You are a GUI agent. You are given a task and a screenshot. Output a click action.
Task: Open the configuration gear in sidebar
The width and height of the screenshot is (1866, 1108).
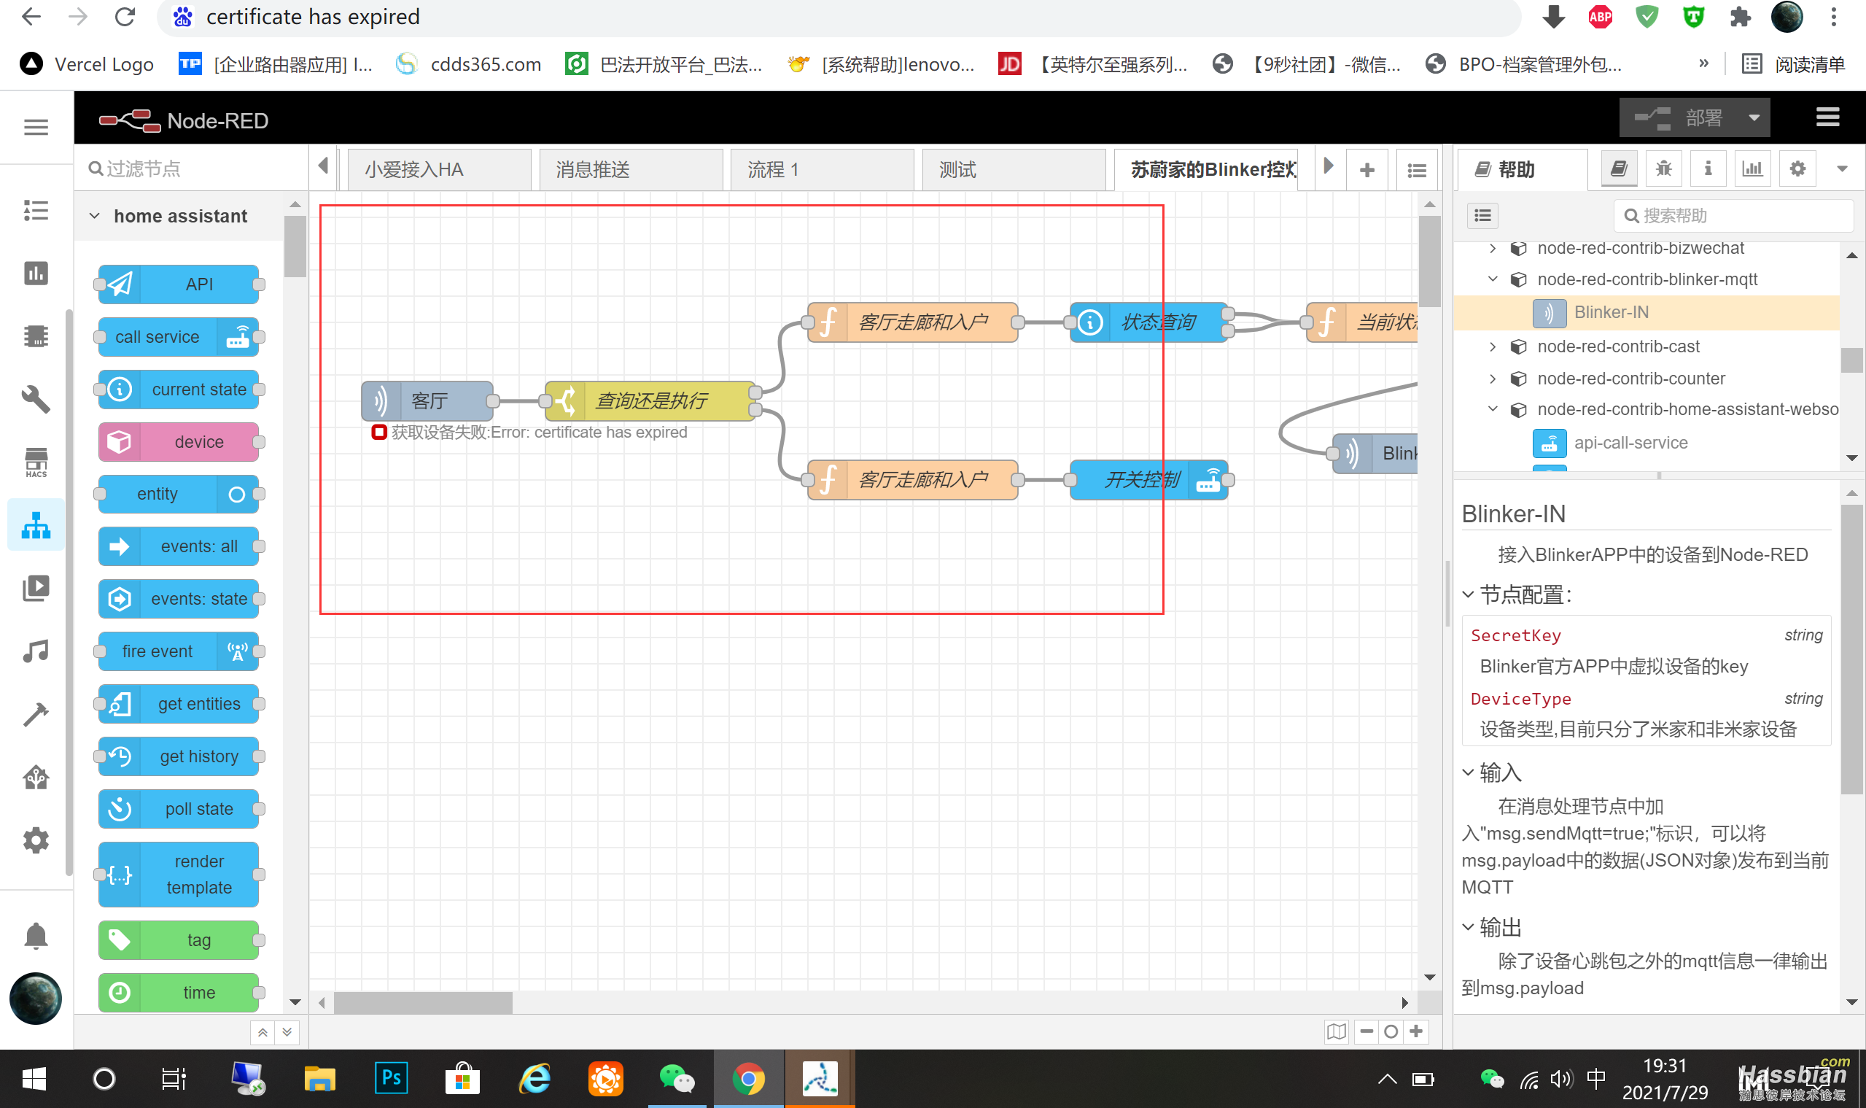click(36, 841)
